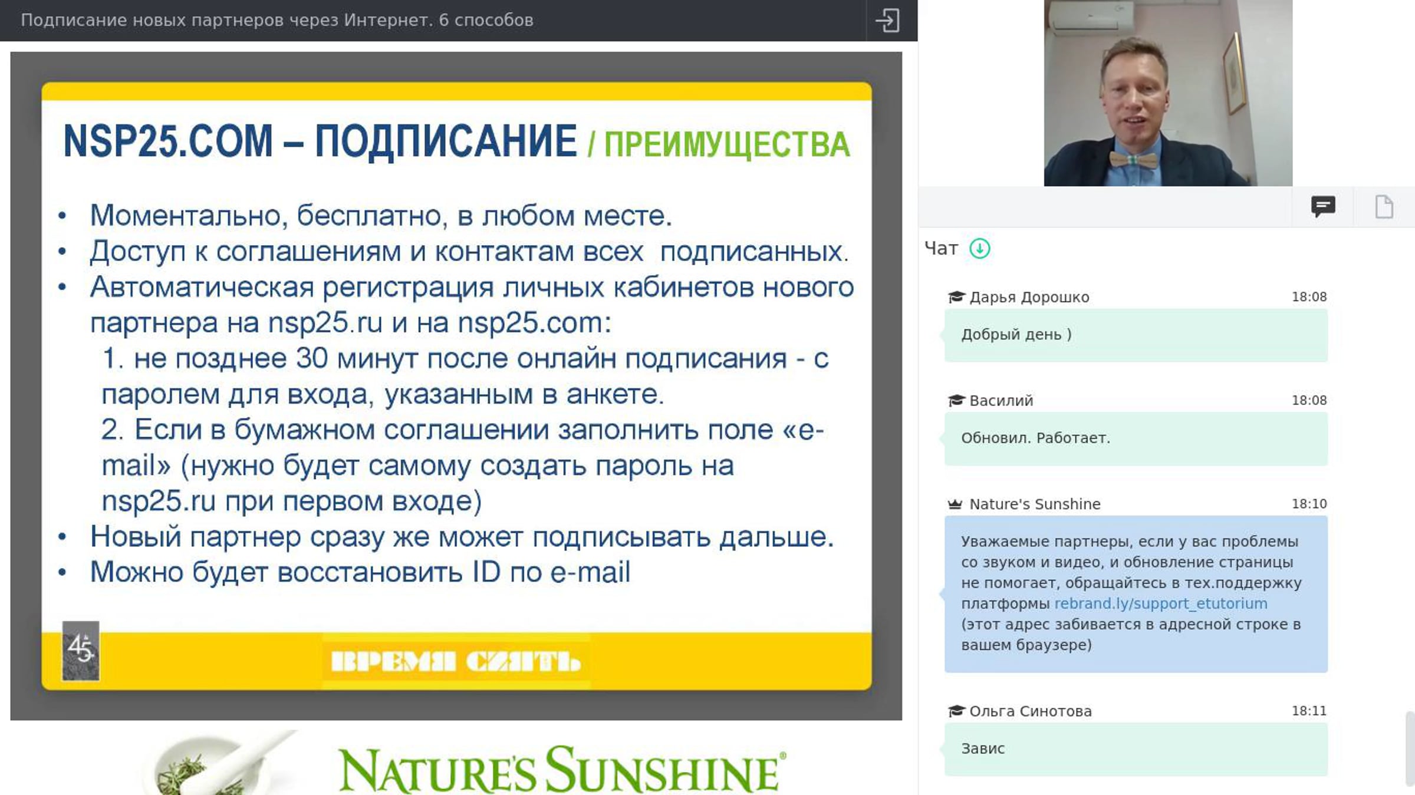Screen dimensions: 1415x795
Task: Click the 18:10 timestamp in chat
Action: 1309,504
